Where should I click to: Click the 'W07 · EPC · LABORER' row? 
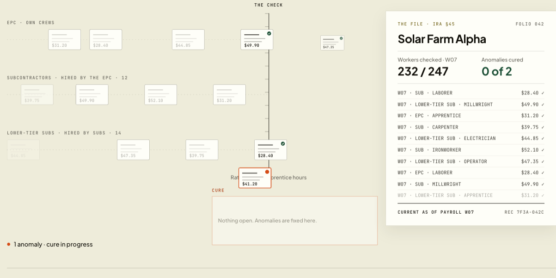(x=471, y=173)
